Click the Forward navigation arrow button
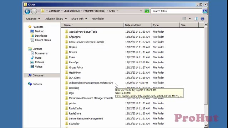228x128 pixels. (x=34, y=11)
